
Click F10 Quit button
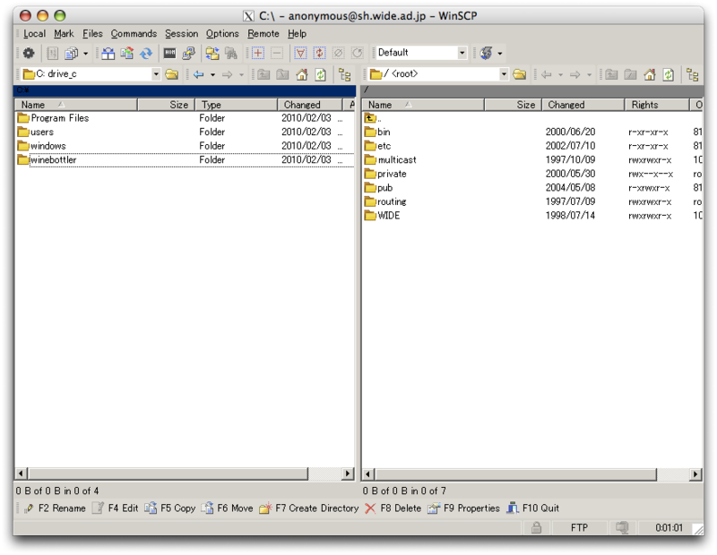tap(532, 508)
